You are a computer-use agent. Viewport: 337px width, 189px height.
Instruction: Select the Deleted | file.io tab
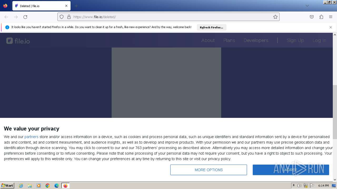[41, 6]
